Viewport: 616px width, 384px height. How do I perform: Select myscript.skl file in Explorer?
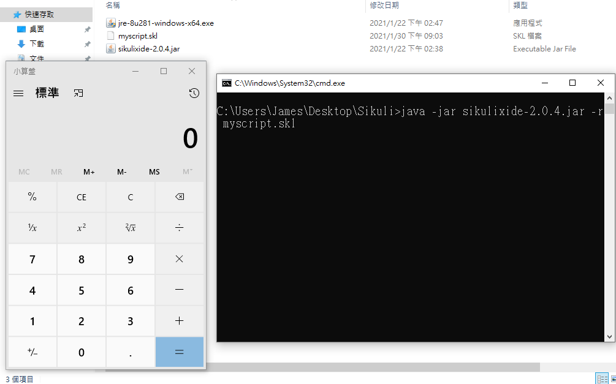pos(138,36)
